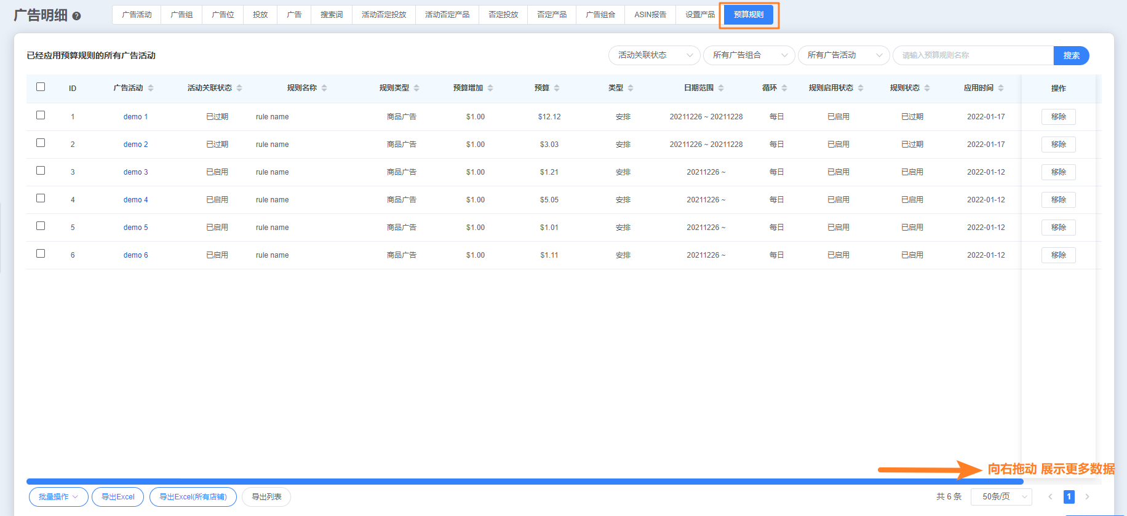Viewport: 1127px width, 516px height.
Task: Sort by 应用时间 column icon
Action: (x=1001, y=88)
